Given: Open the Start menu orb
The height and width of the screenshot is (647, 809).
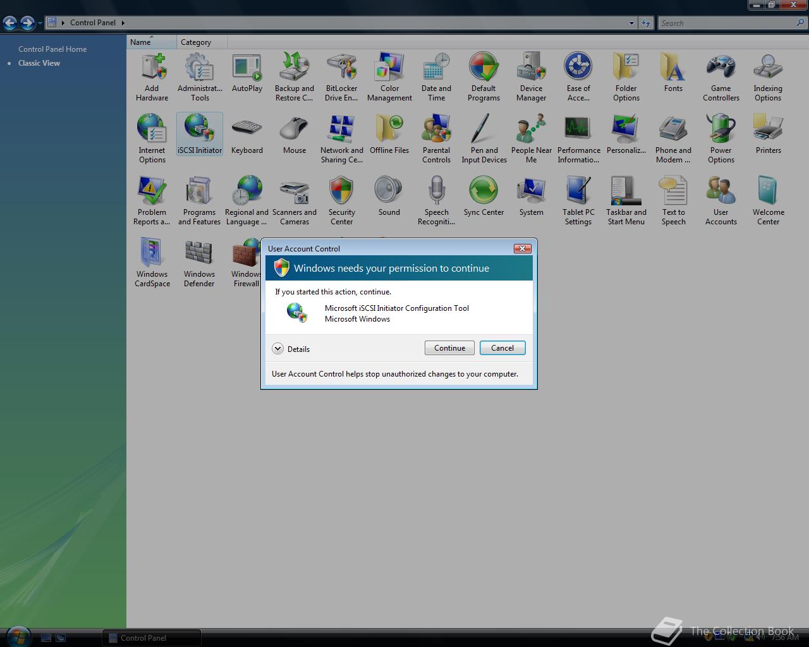Looking at the screenshot, I should tap(18, 636).
